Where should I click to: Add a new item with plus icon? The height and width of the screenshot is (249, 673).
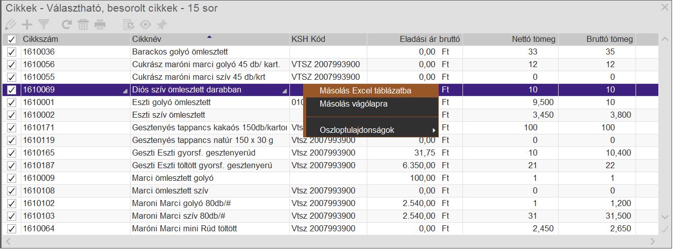tap(26, 24)
